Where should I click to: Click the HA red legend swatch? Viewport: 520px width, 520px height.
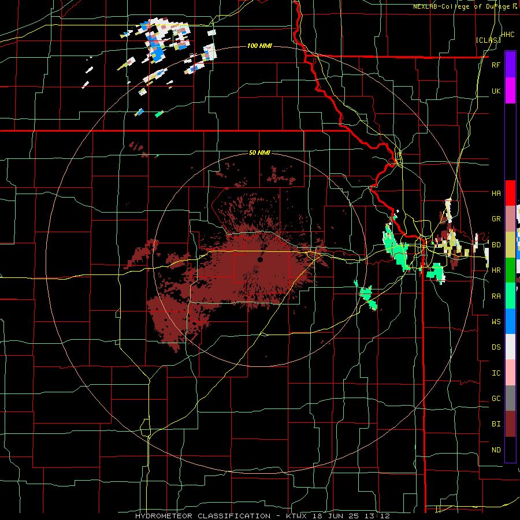point(510,193)
